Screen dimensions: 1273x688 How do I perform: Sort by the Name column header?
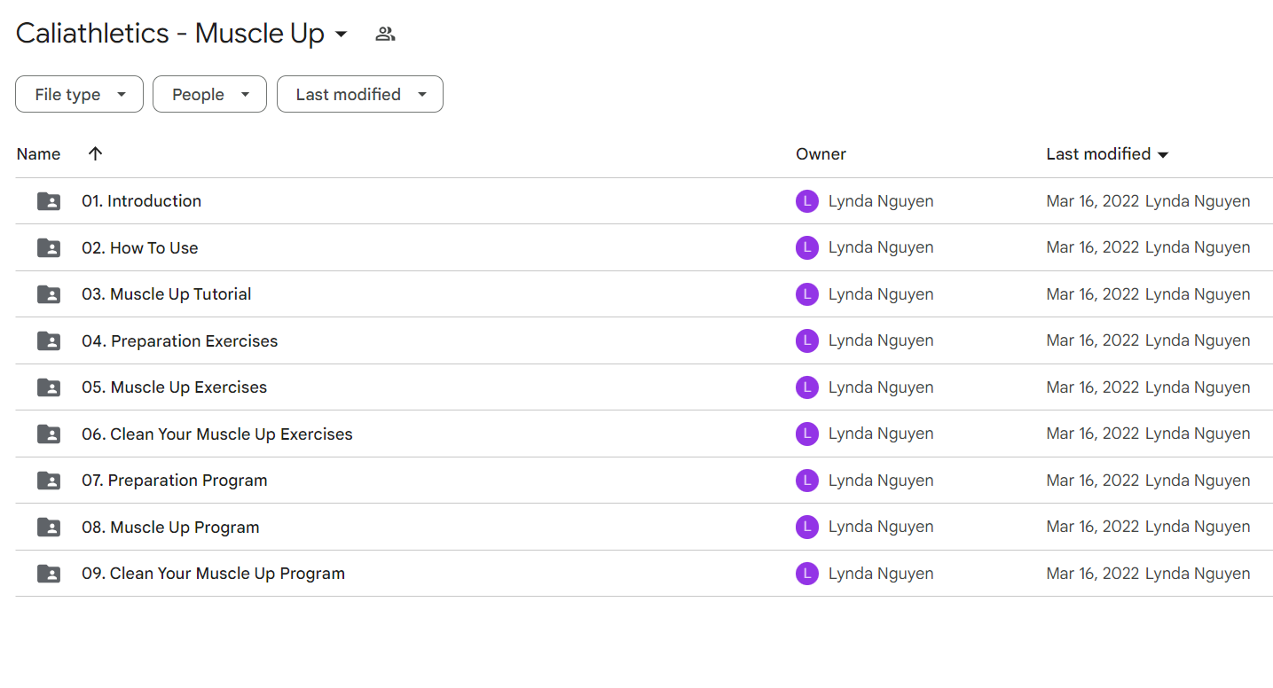click(38, 153)
